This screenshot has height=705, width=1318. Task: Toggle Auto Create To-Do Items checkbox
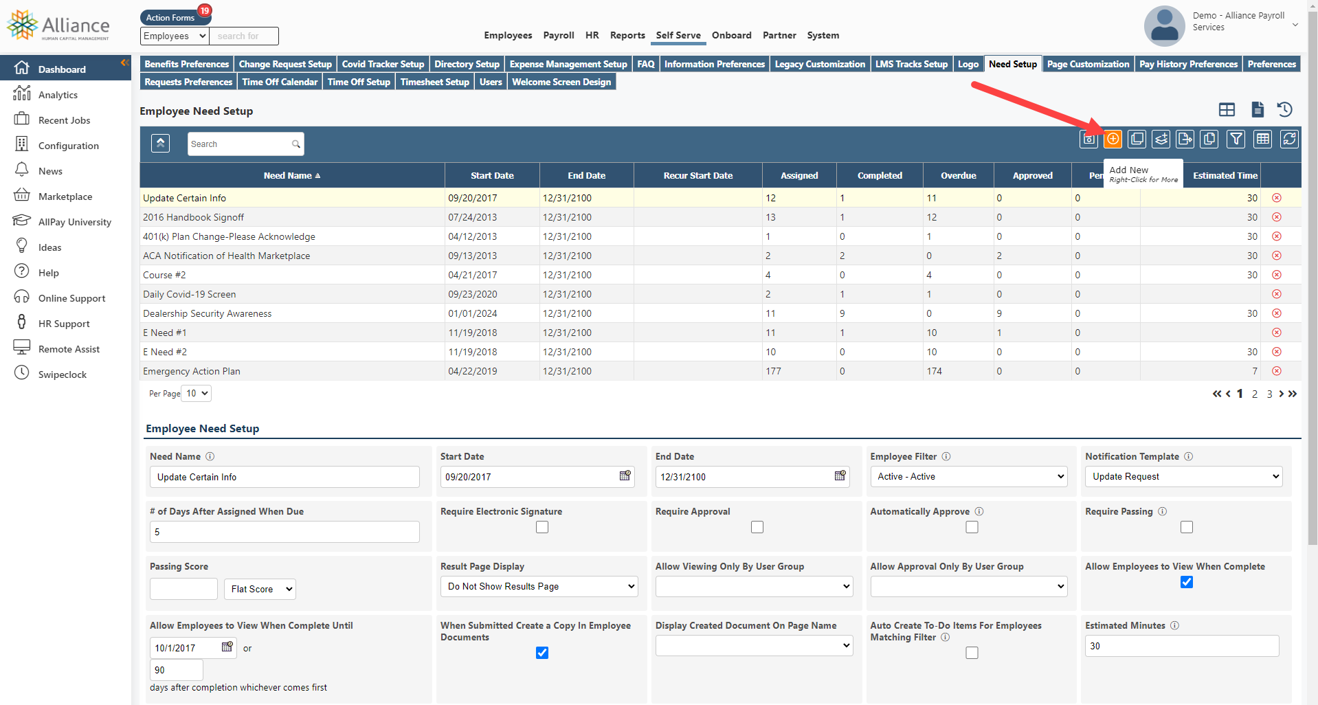pos(972,653)
